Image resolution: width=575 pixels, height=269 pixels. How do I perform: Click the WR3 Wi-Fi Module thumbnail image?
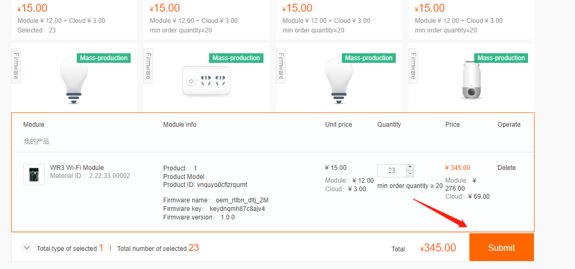pos(34,175)
